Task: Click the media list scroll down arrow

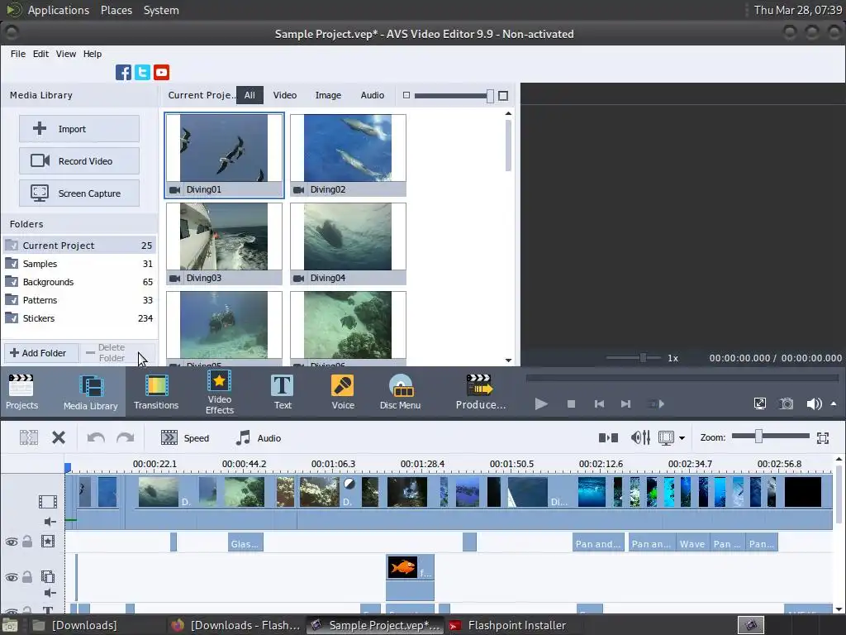Action: 508,360
